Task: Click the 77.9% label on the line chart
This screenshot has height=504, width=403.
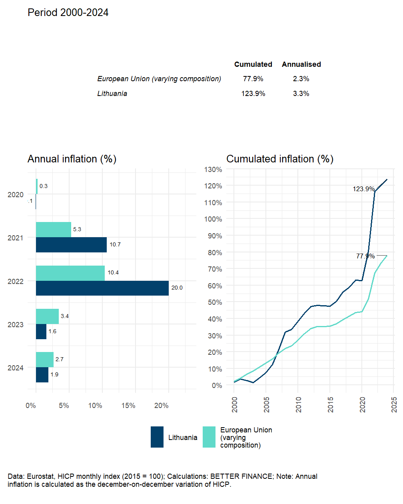Action: click(x=365, y=256)
